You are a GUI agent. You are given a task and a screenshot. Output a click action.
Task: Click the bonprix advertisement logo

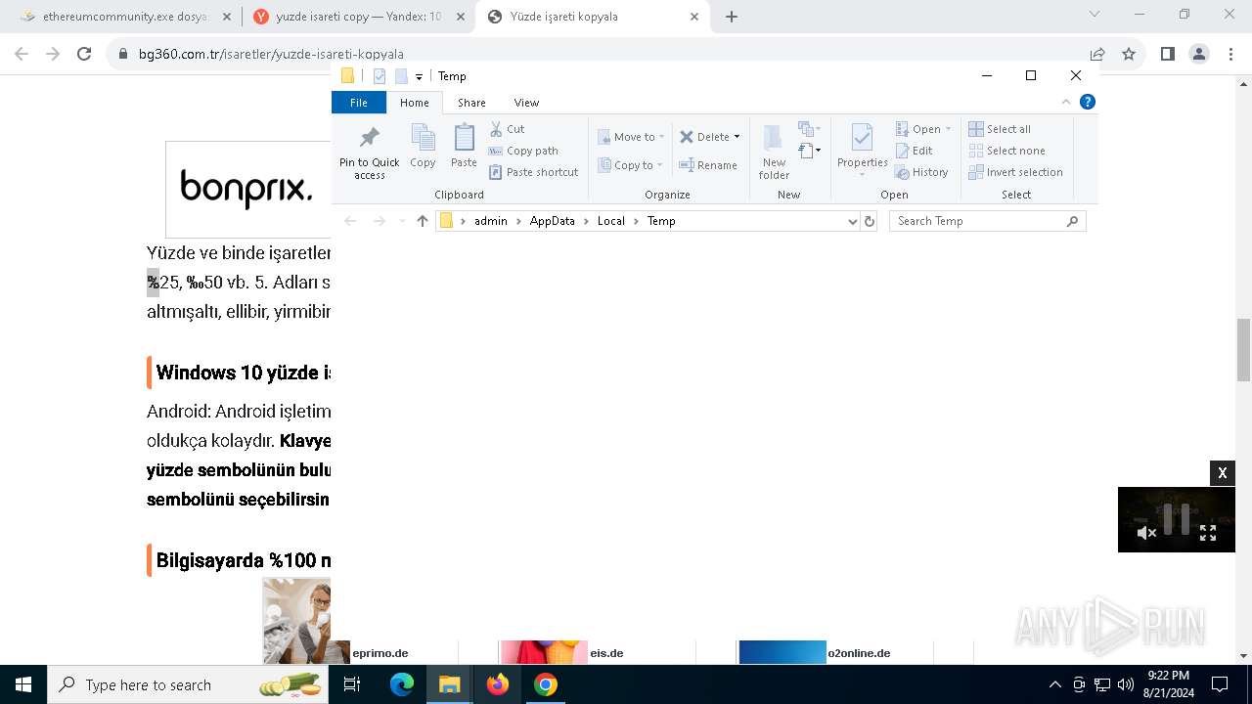pos(246,189)
